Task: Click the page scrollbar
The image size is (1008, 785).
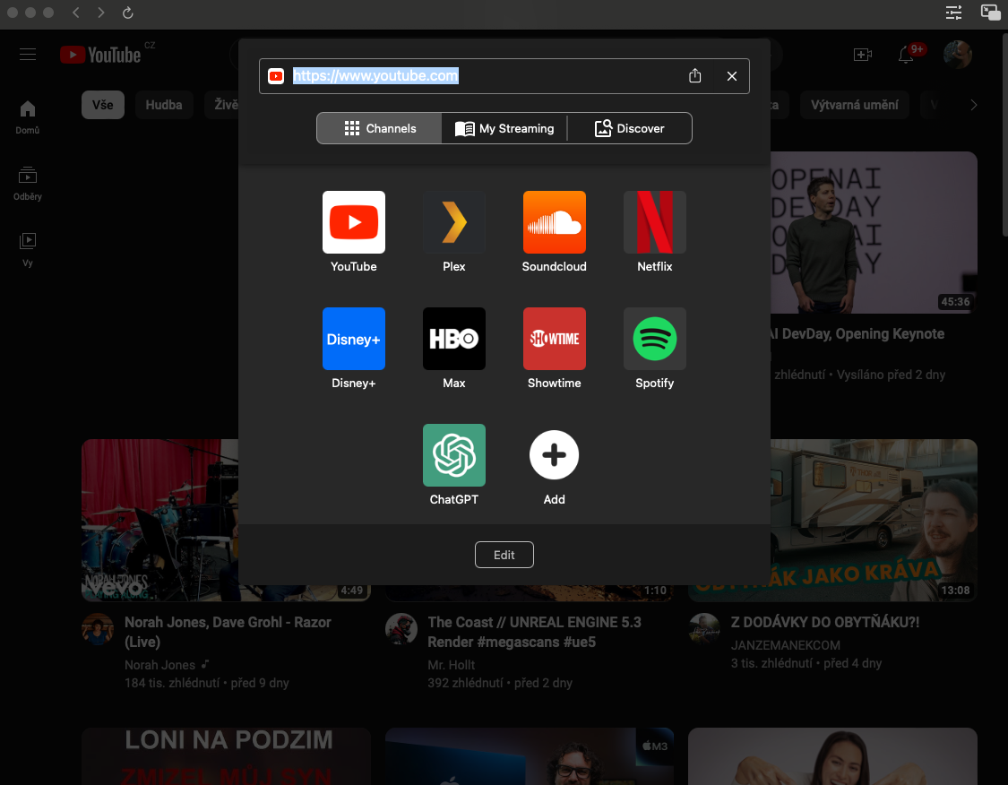Action: [x=1004, y=135]
